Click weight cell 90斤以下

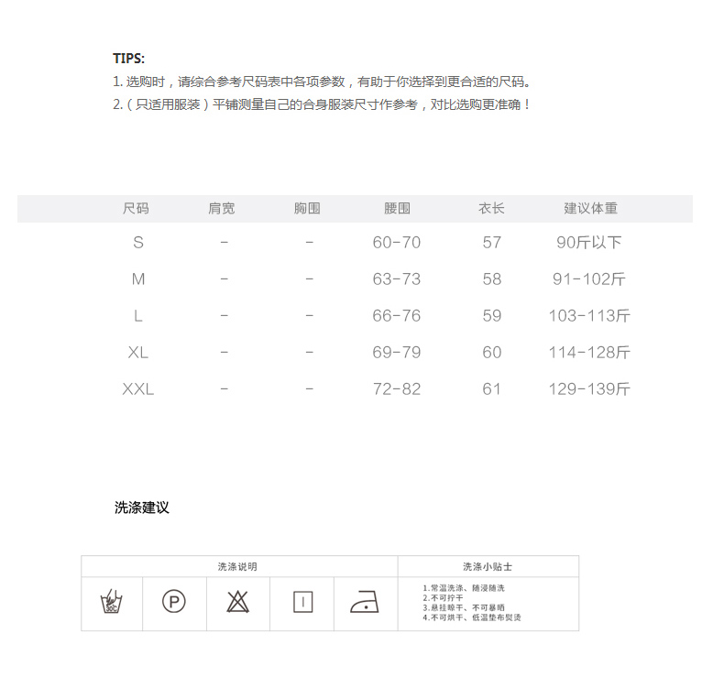[x=589, y=242]
